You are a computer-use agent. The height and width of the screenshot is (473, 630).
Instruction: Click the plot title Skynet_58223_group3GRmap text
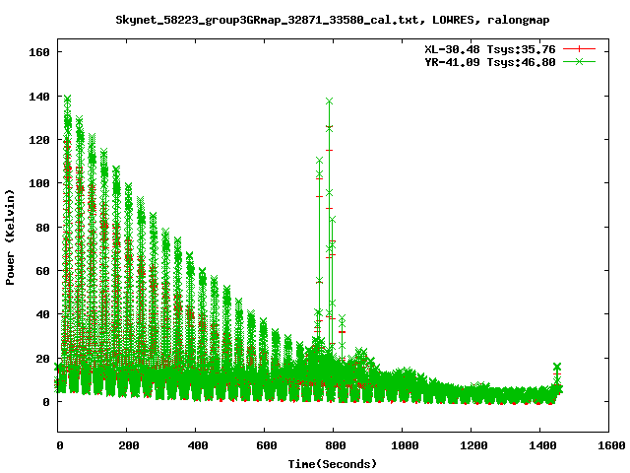pos(333,20)
